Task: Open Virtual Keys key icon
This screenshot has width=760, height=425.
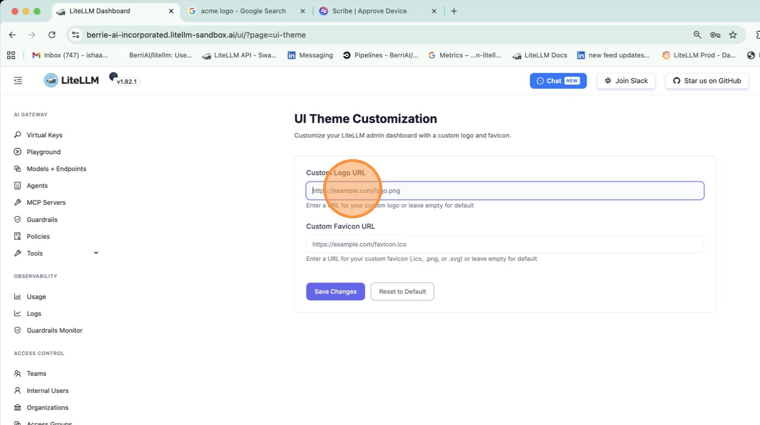Action: [x=18, y=135]
